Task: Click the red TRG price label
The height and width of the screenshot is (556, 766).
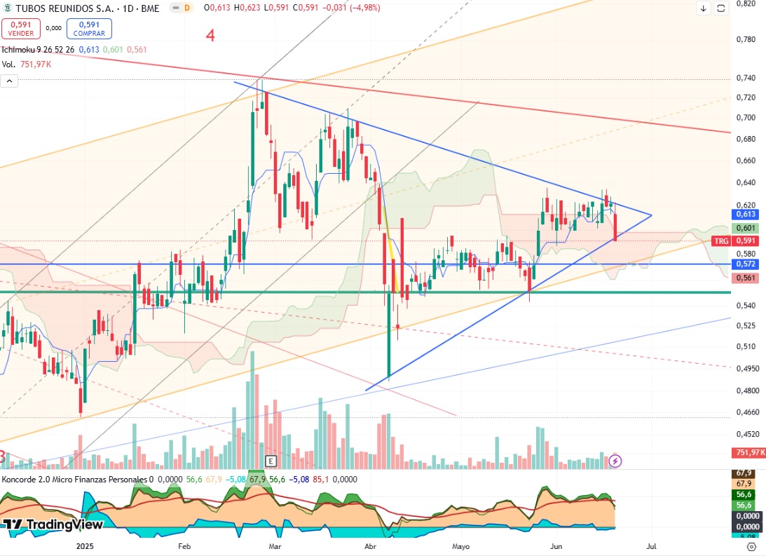Action: 721,241
